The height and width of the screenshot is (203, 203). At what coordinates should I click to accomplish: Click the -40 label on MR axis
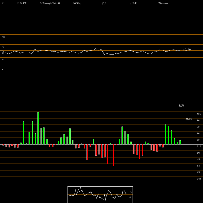click(x=198, y=160)
